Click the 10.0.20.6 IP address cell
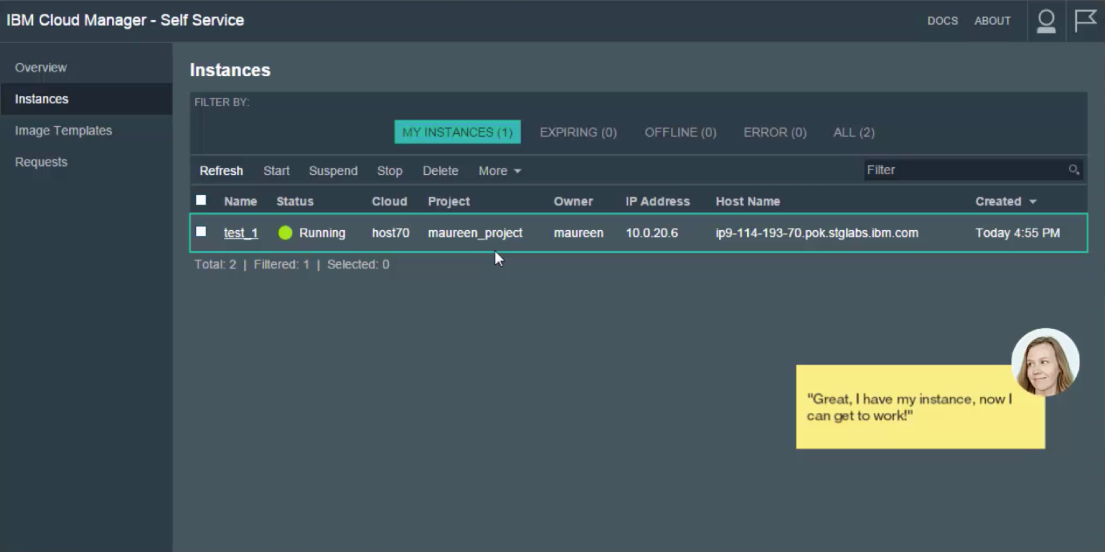This screenshot has height=552, width=1105. tap(652, 233)
